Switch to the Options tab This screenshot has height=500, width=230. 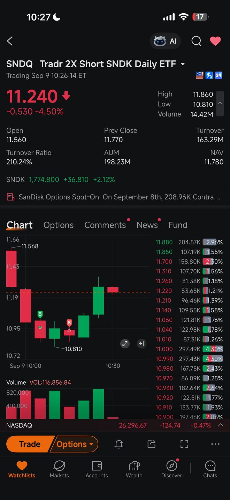[59, 225]
